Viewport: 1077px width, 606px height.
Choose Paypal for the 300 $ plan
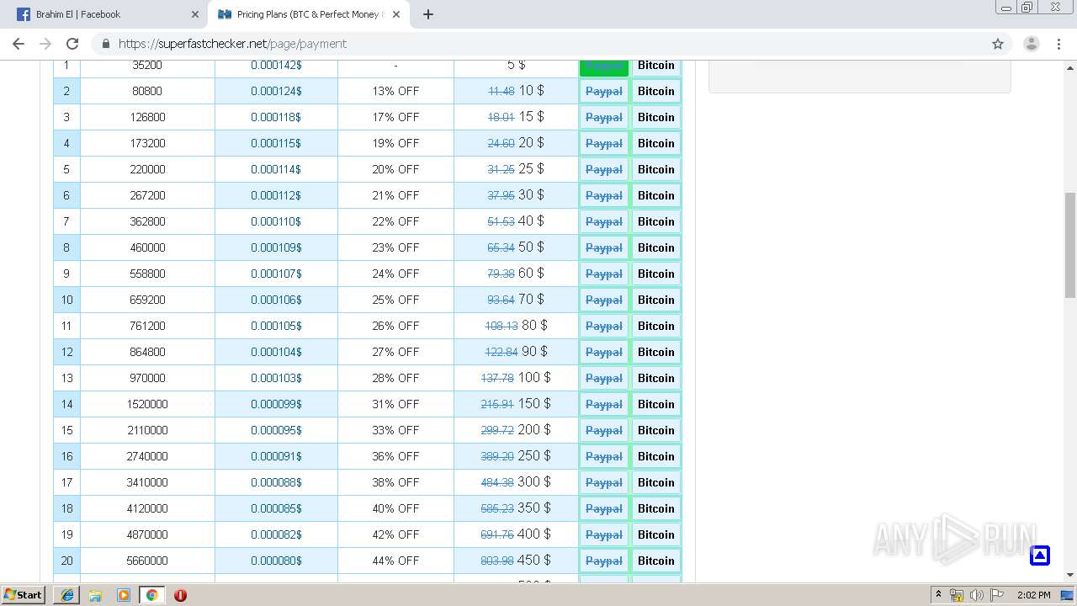point(604,482)
